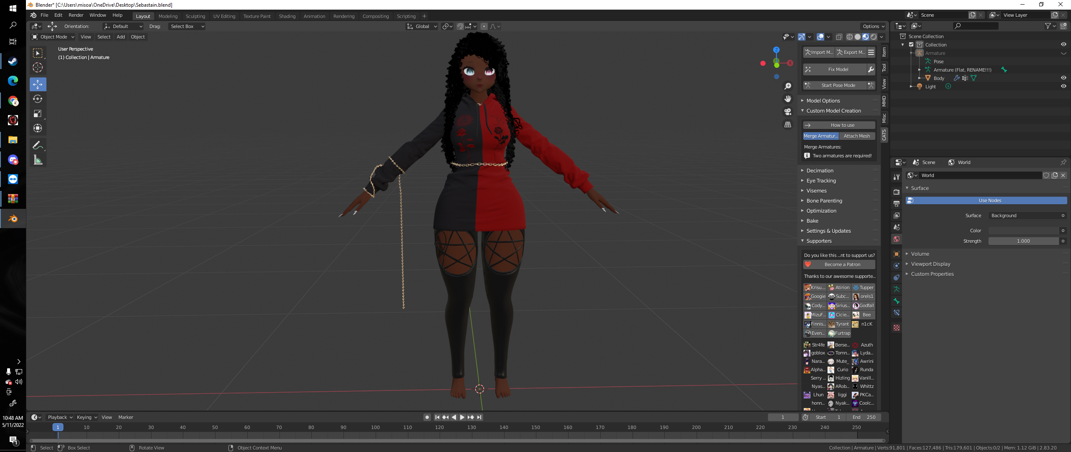Open the Object Mode dropdown
1071x452 pixels.
click(x=53, y=37)
